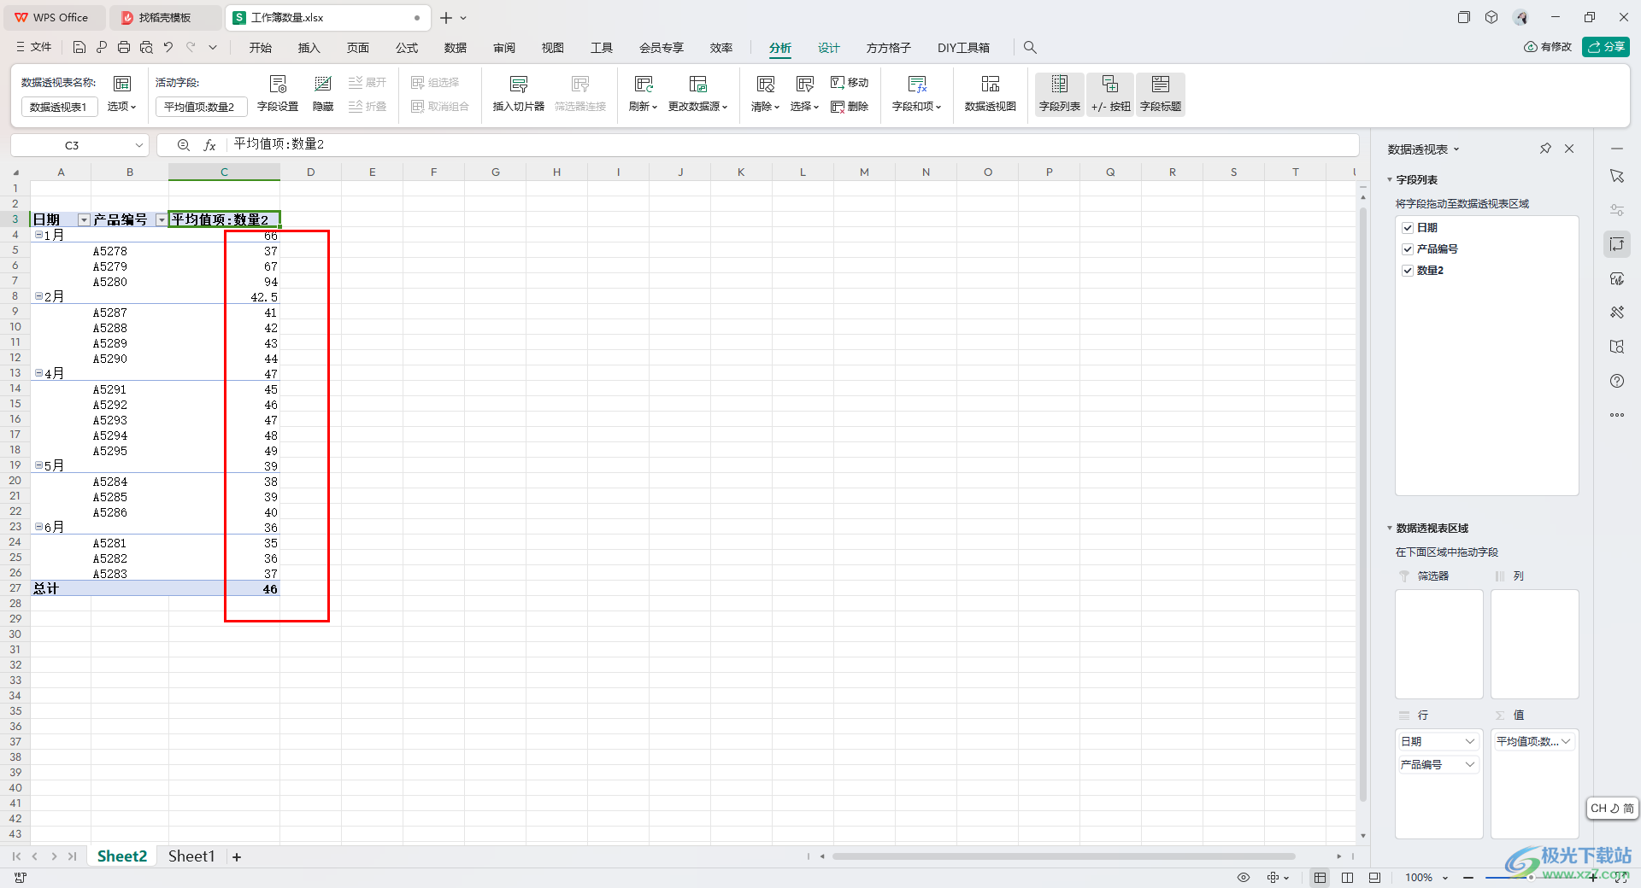Open the 设计 ribbon tab
Screen dimensions: 1641x888
tap(829, 48)
